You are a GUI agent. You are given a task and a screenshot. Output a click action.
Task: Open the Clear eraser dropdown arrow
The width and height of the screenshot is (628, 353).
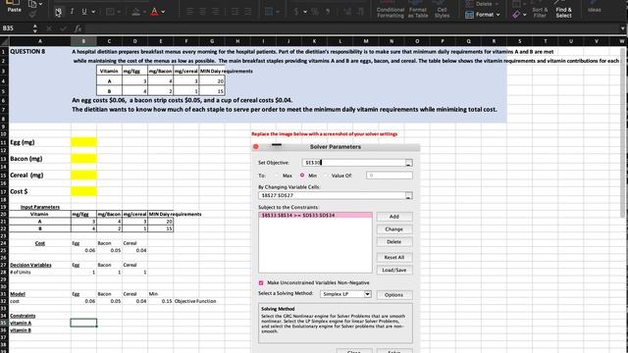[525, 15]
